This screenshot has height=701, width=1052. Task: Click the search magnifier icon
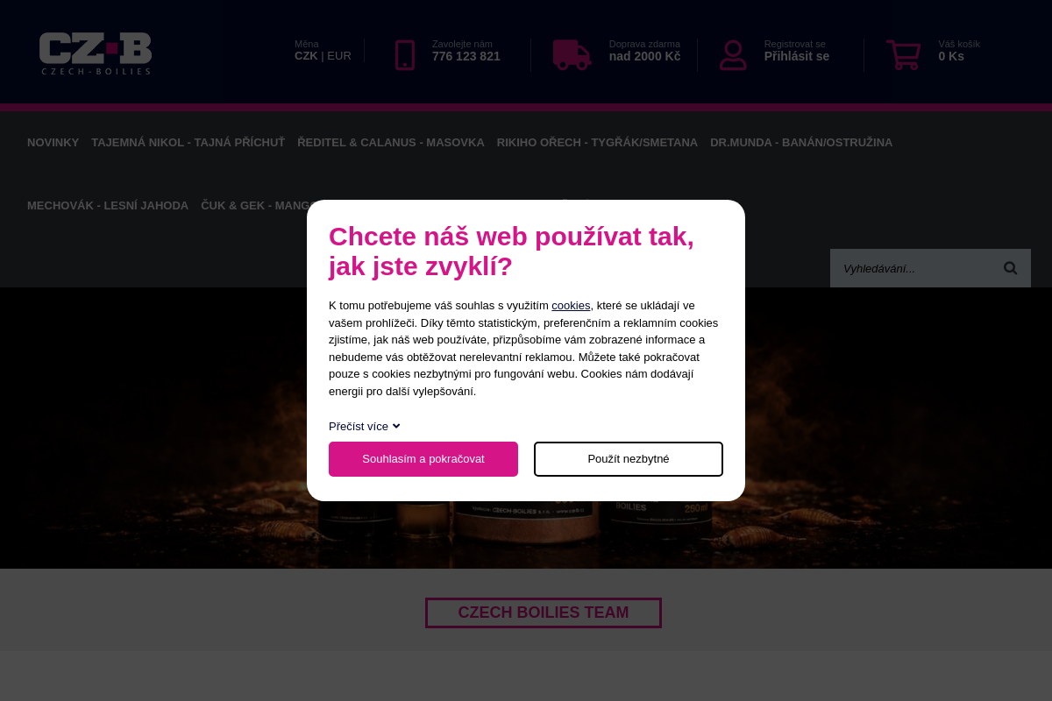click(x=1011, y=268)
